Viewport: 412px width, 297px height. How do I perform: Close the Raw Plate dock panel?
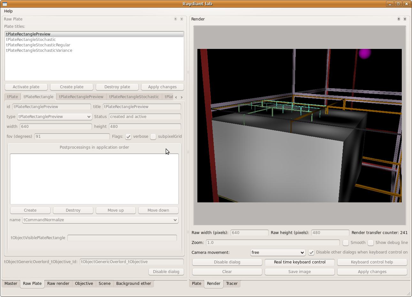coord(181,19)
